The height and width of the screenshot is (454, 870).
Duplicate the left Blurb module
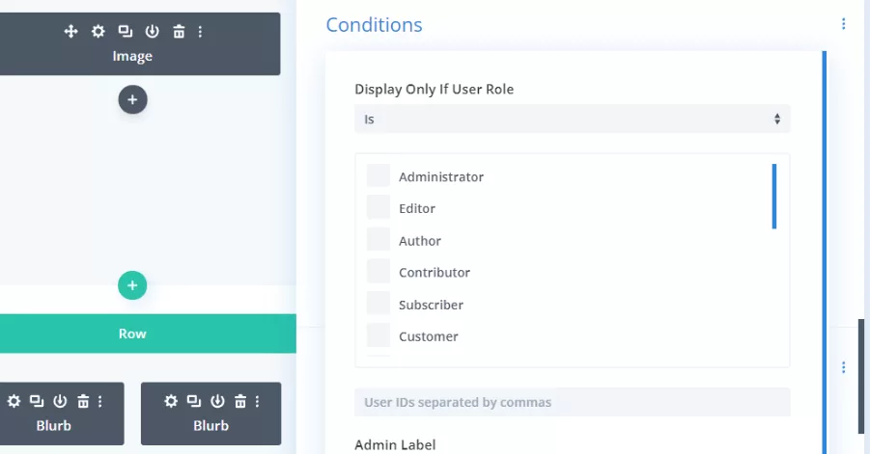click(x=37, y=401)
